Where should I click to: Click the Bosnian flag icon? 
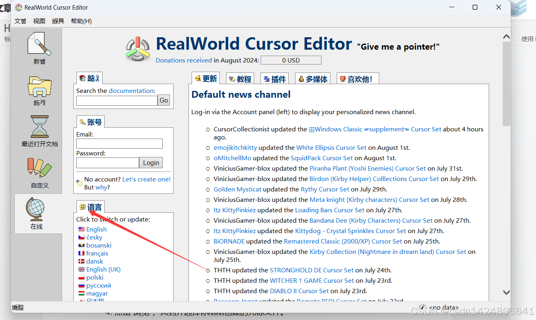[81, 246]
